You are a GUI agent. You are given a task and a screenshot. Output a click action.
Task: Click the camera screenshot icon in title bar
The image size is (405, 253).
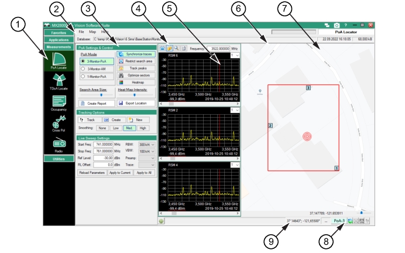(337, 26)
